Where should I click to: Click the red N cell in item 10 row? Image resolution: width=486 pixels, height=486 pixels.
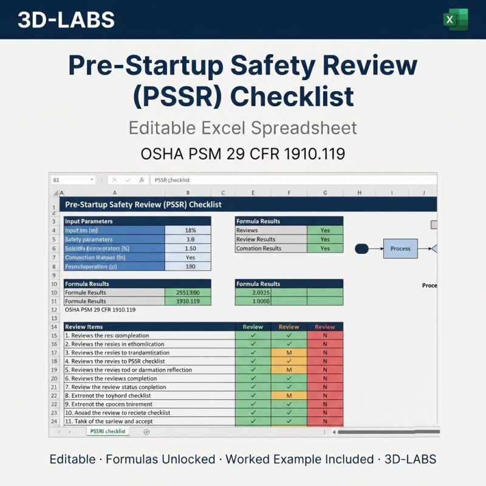(325, 412)
